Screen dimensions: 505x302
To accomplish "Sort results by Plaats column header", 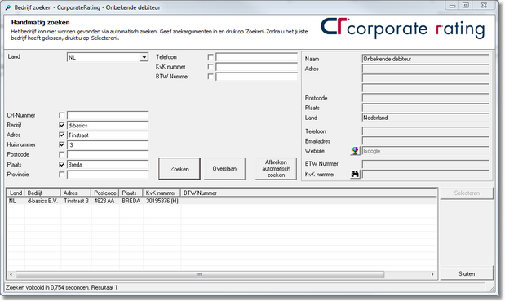I will click(x=131, y=193).
